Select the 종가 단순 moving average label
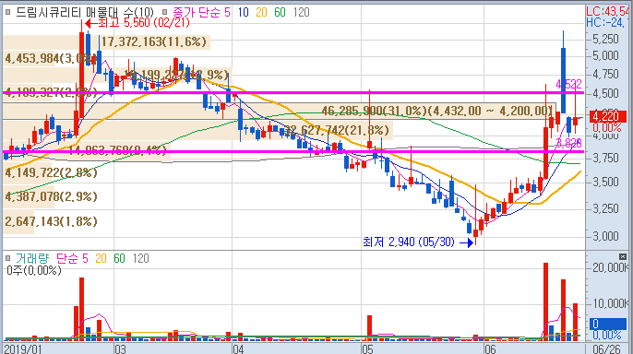The height and width of the screenshot is (354, 633). point(196,12)
